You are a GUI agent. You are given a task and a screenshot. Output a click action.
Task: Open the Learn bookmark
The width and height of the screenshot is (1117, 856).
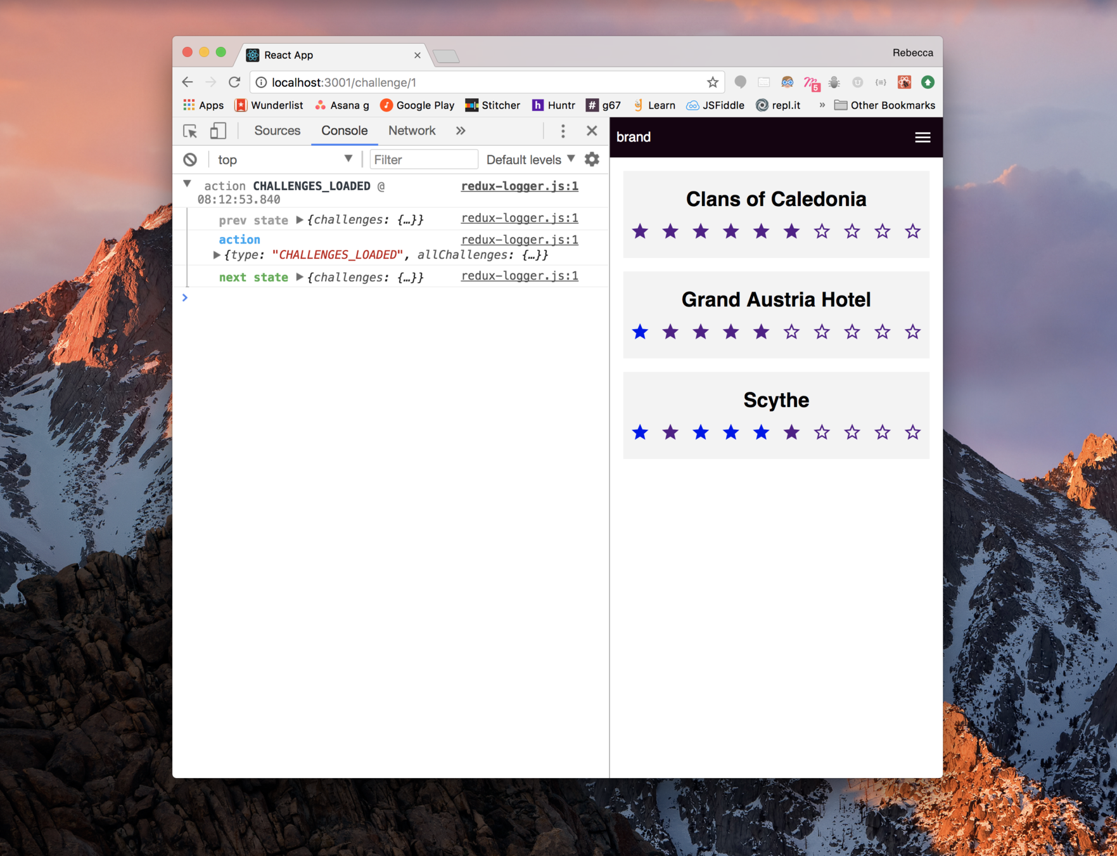coord(654,105)
